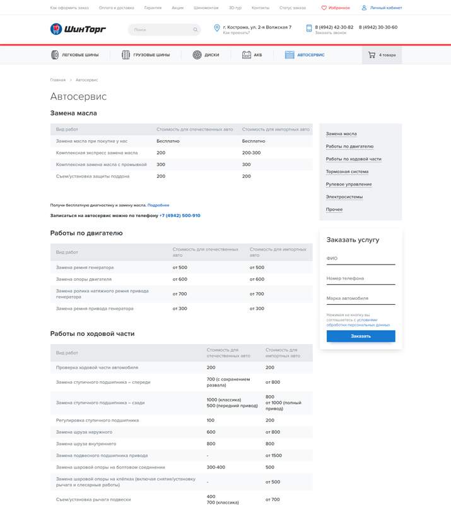Click the car battery АКБ icon
The width and height of the screenshot is (451, 505).
pyautogui.click(x=247, y=55)
